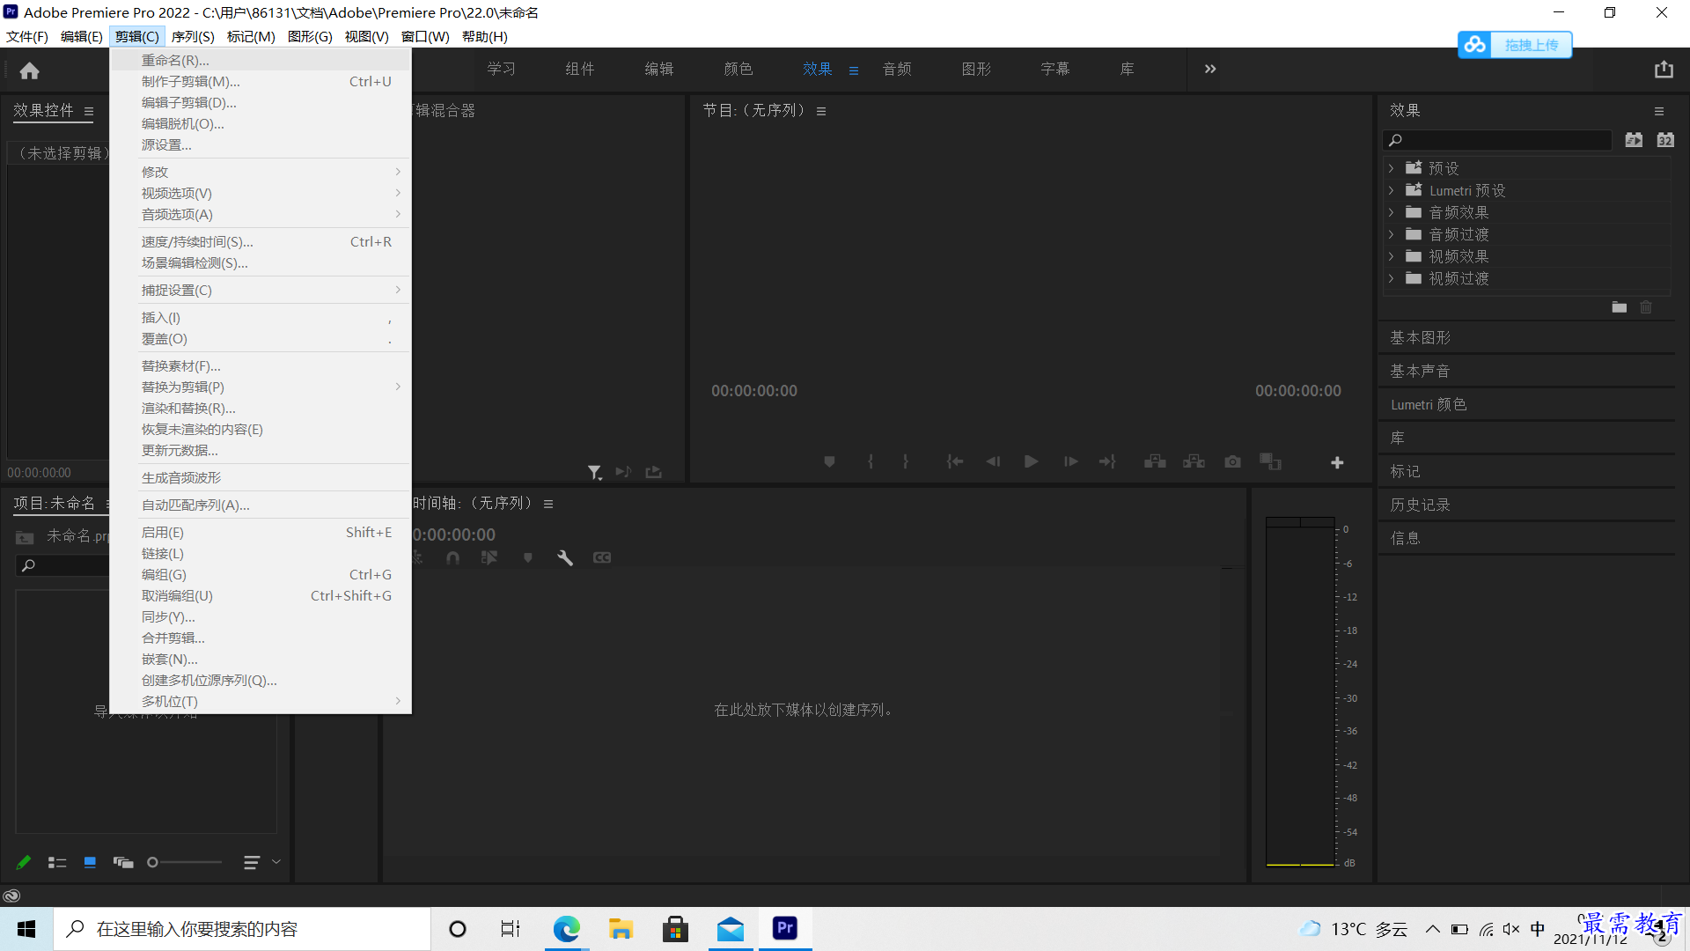Open workspace overflow chevron menu

click(x=1210, y=69)
